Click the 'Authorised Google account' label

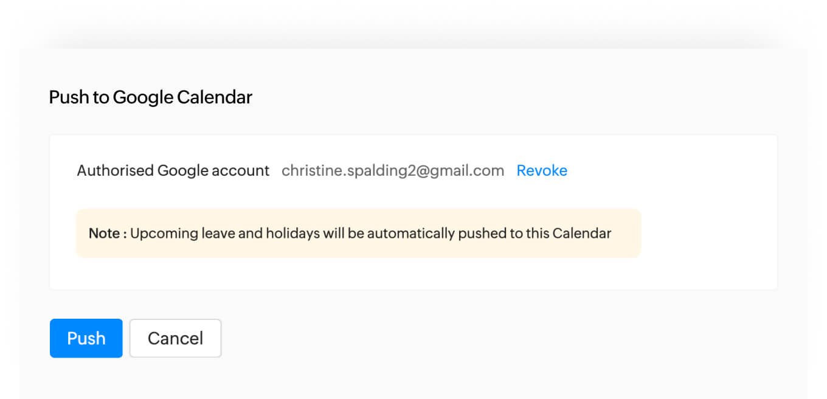pos(173,171)
